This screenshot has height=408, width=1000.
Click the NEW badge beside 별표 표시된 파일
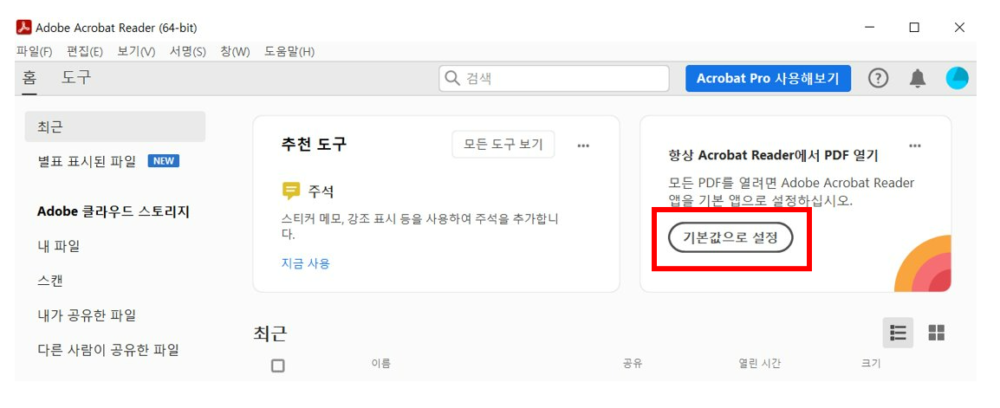[163, 161]
